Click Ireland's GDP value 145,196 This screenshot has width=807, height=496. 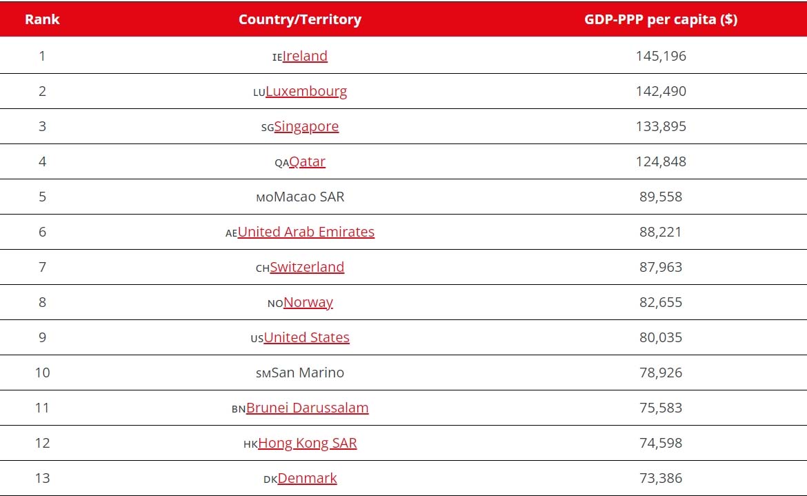point(661,56)
